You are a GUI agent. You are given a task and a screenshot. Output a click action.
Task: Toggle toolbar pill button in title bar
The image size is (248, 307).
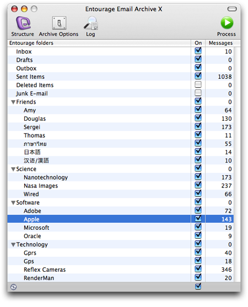pyautogui.click(x=232, y=9)
